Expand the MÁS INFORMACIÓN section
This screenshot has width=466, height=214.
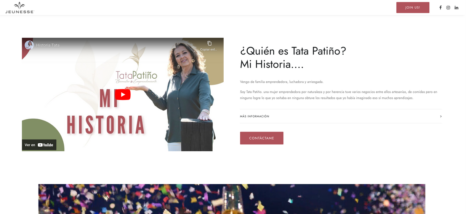click(x=341, y=116)
